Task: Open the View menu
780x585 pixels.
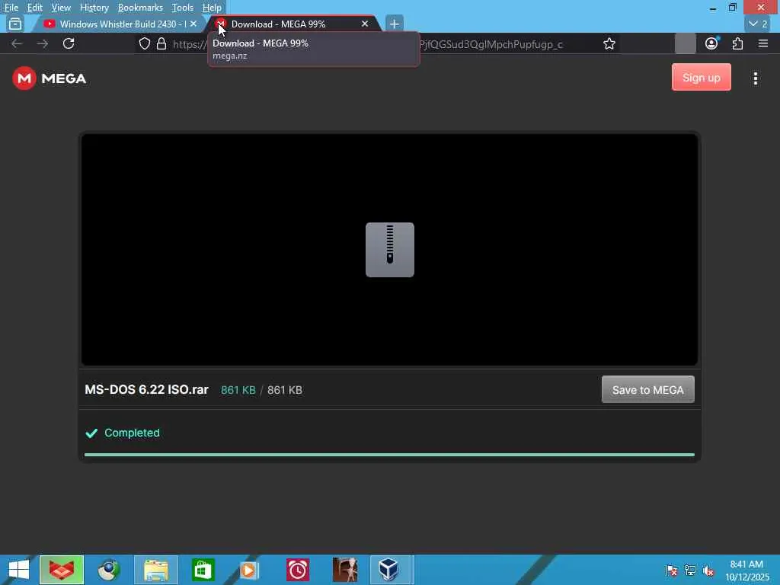Action: (x=61, y=8)
